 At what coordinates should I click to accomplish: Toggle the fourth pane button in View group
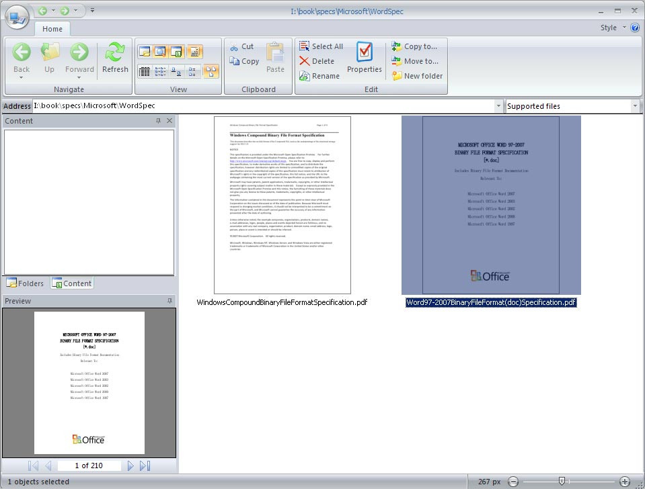[x=194, y=52]
